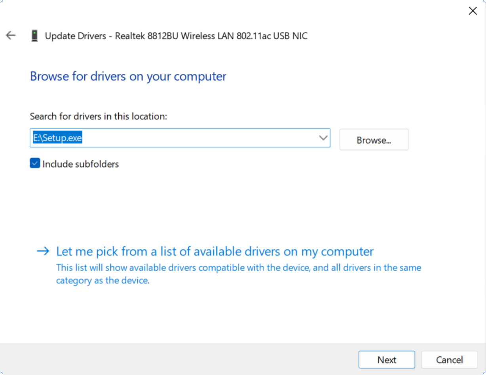Click the network adapter device icon
Viewport: 486px width, 375px height.
click(34, 36)
